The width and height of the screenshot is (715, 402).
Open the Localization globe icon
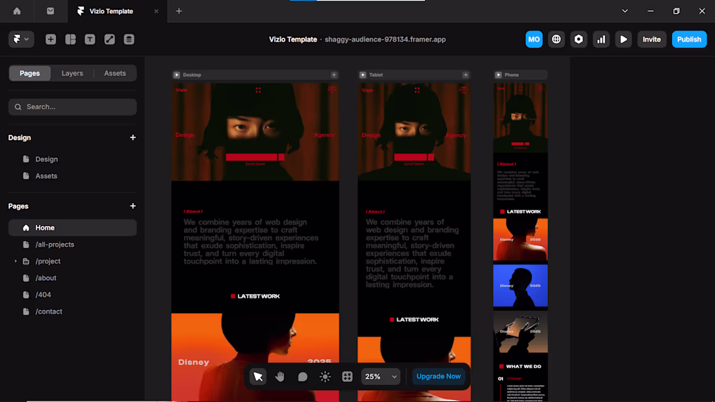tap(556, 39)
